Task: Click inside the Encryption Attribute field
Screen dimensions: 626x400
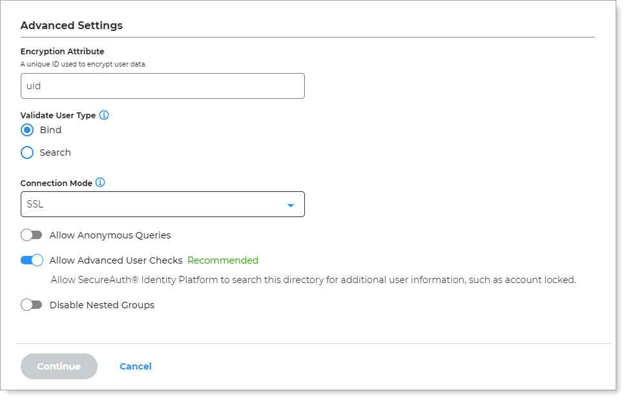Action: (162, 85)
